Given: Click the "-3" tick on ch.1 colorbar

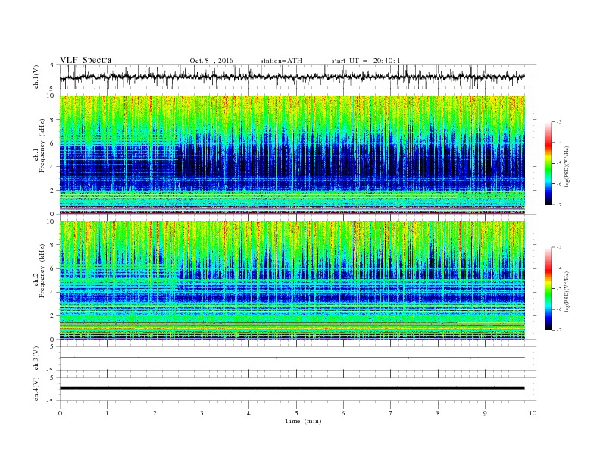Looking at the screenshot, I should coord(558,122).
